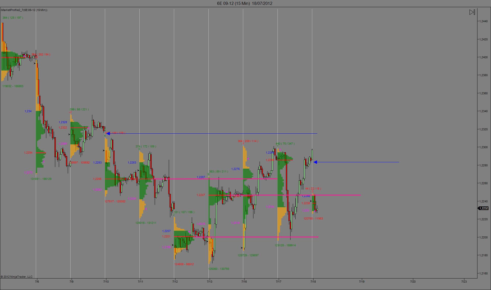Click the 7/23 date label on time axis
The image size is (491, 290).
tap(464, 282)
